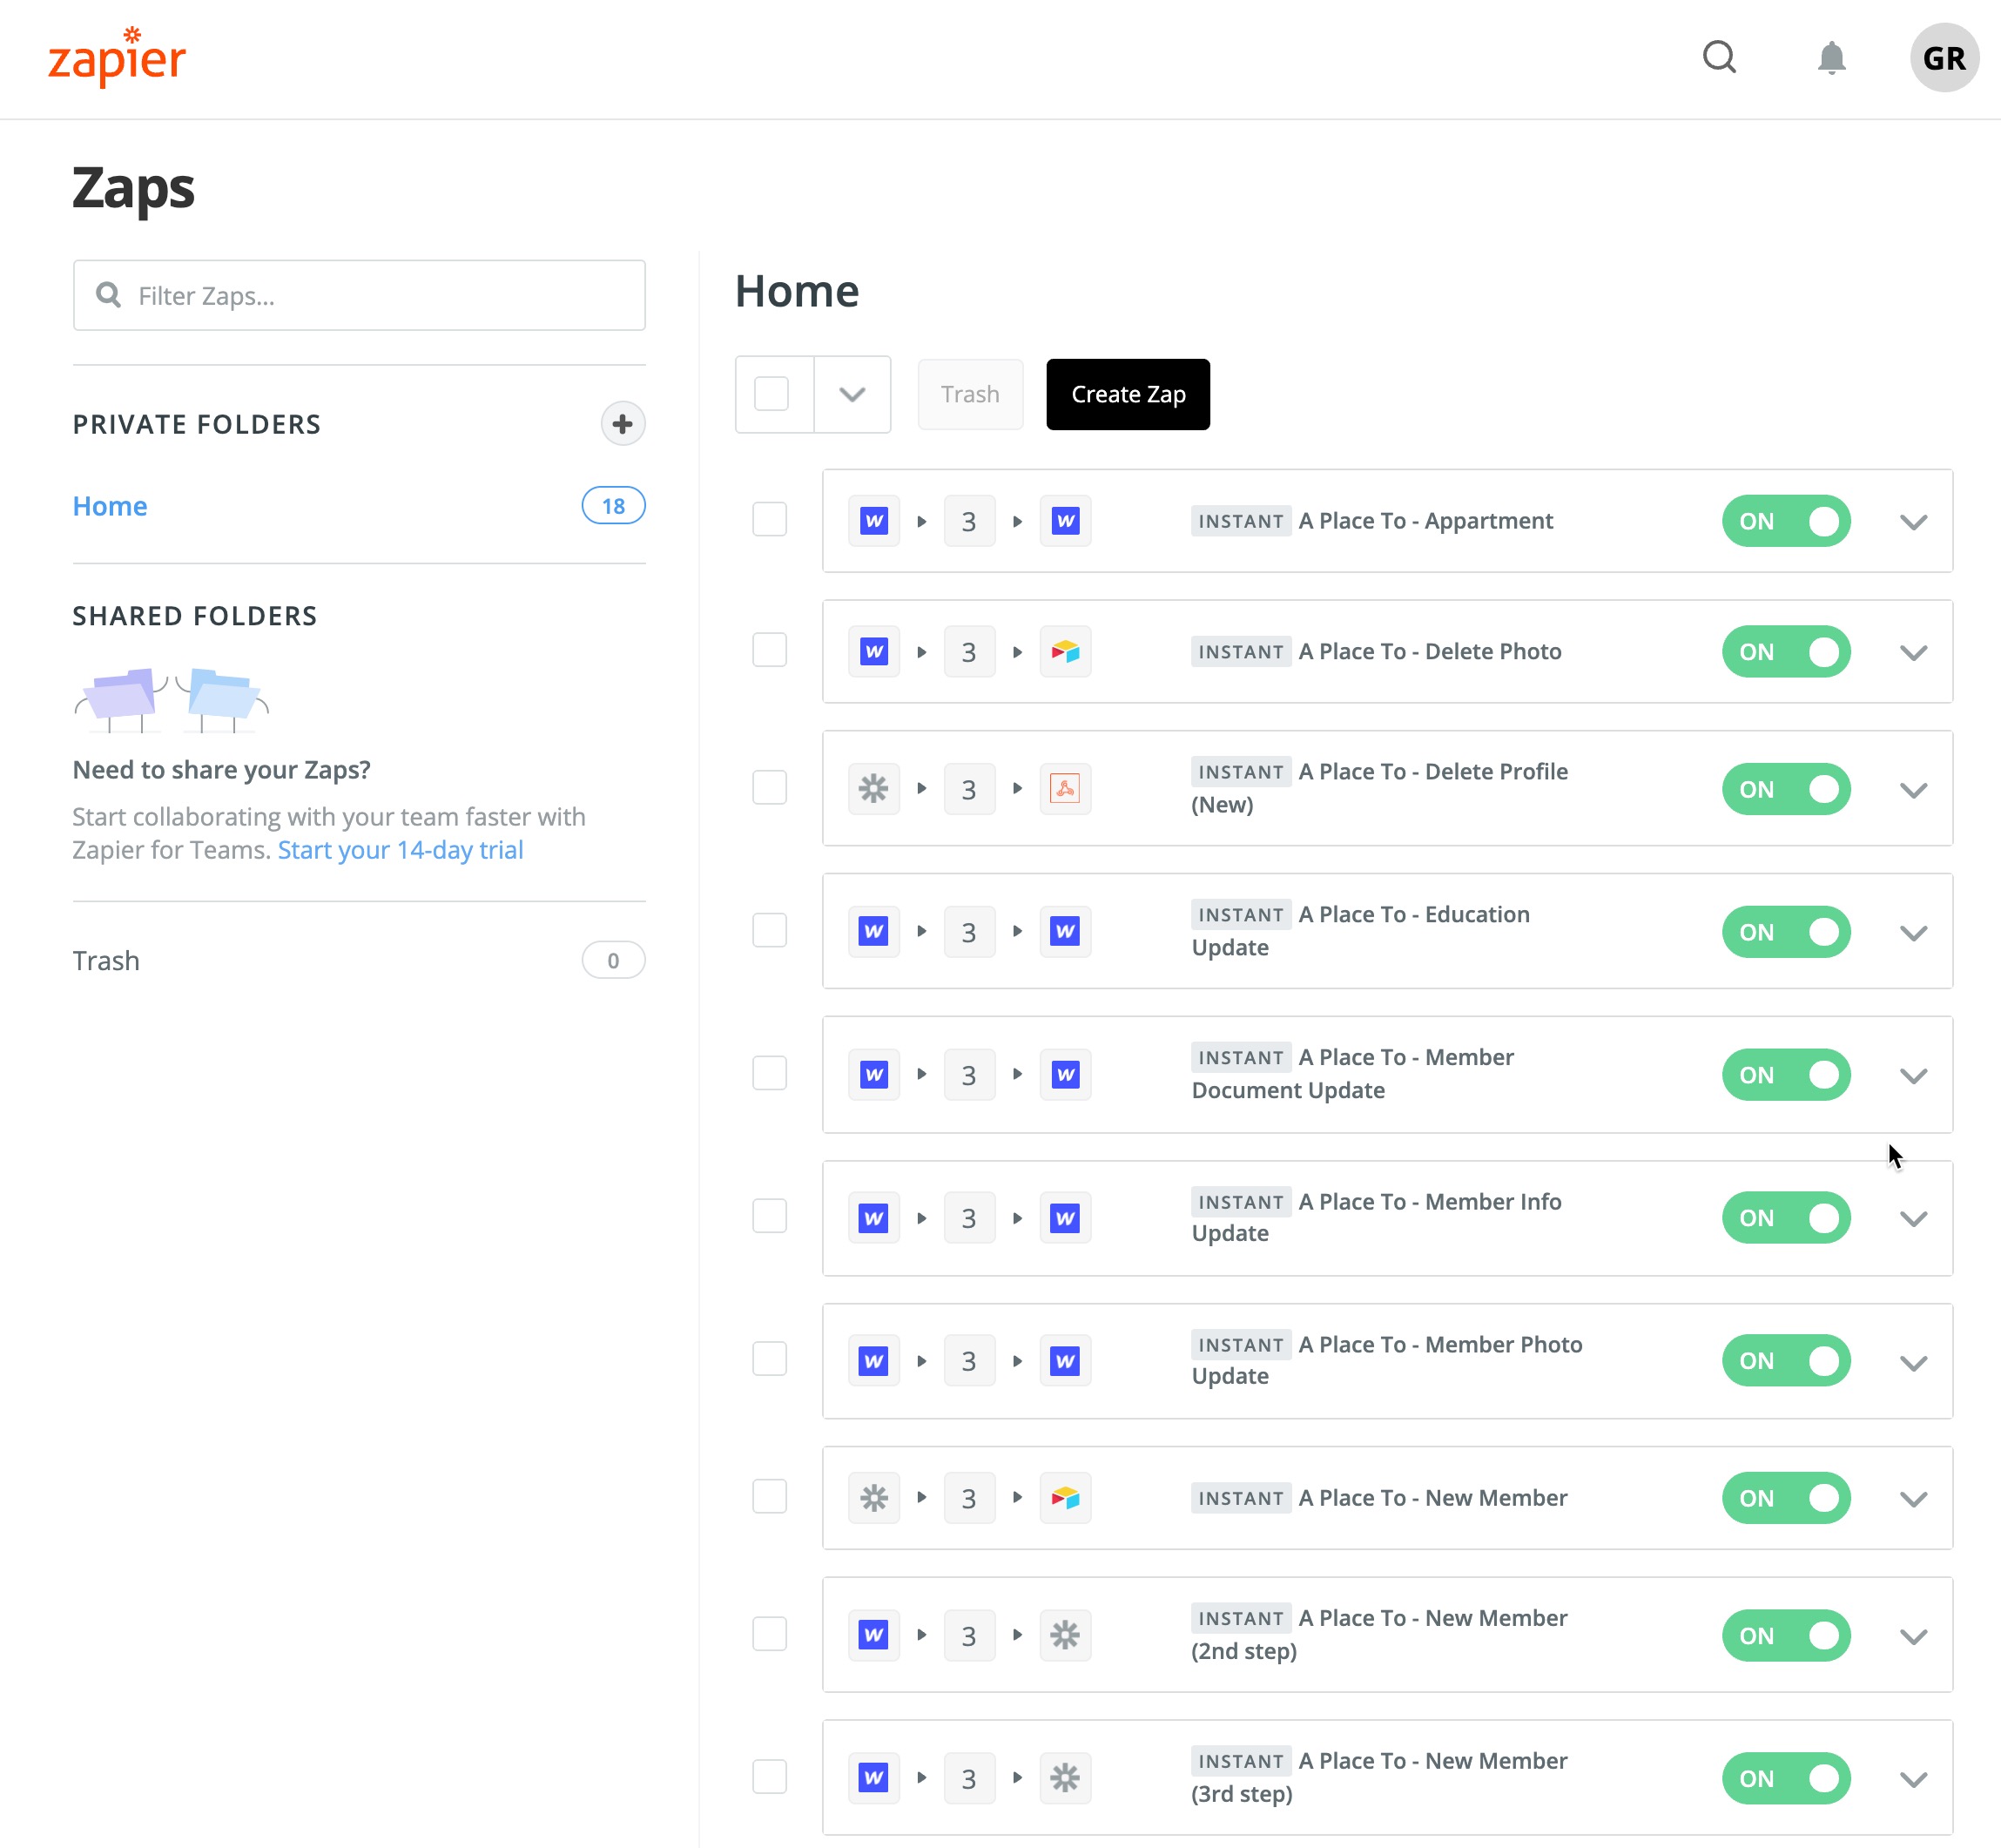Click Webflow trigger icon in Appartment zap
Image resolution: width=2001 pixels, height=1848 pixels.
[874, 521]
